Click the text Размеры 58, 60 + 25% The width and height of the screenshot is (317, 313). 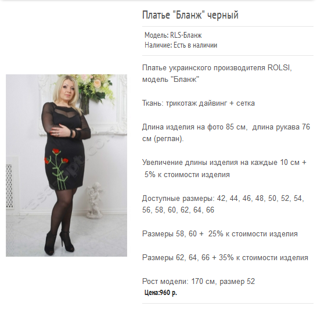coord(220,234)
